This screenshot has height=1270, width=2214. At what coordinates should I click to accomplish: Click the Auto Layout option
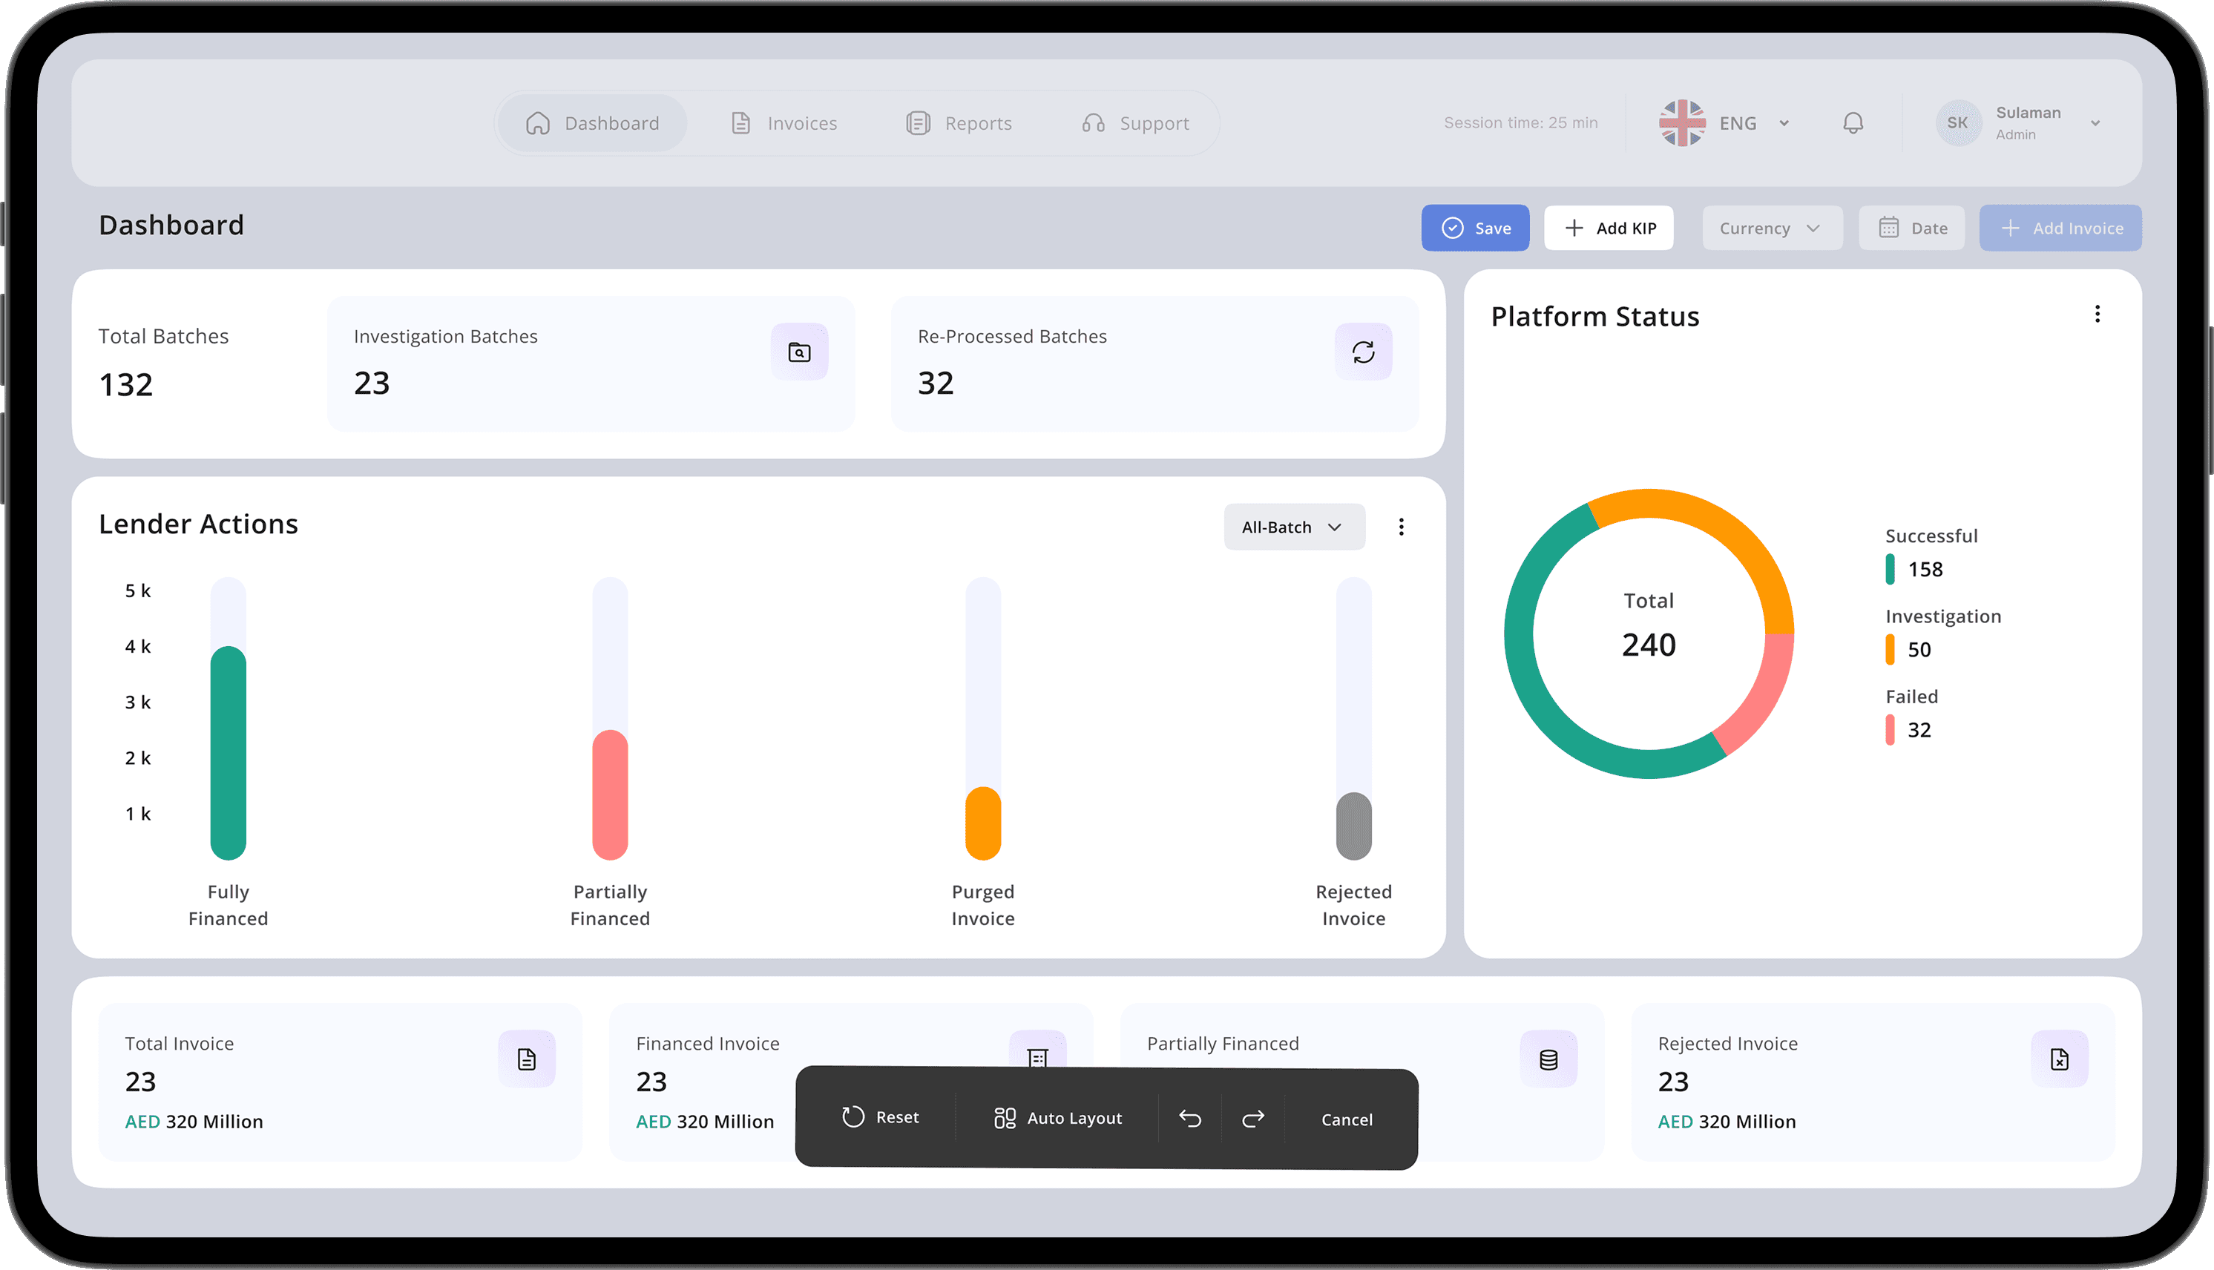coord(1057,1118)
